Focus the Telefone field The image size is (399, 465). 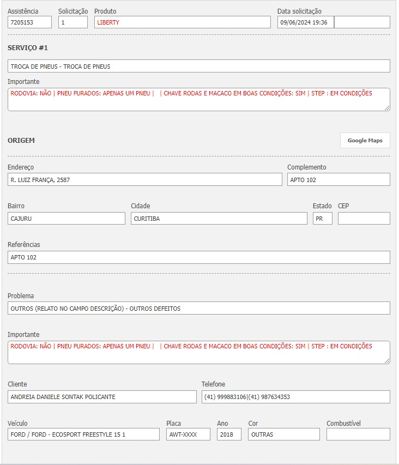point(295,397)
